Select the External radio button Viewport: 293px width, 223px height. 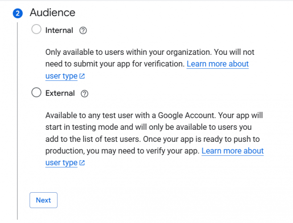click(37, 93)
